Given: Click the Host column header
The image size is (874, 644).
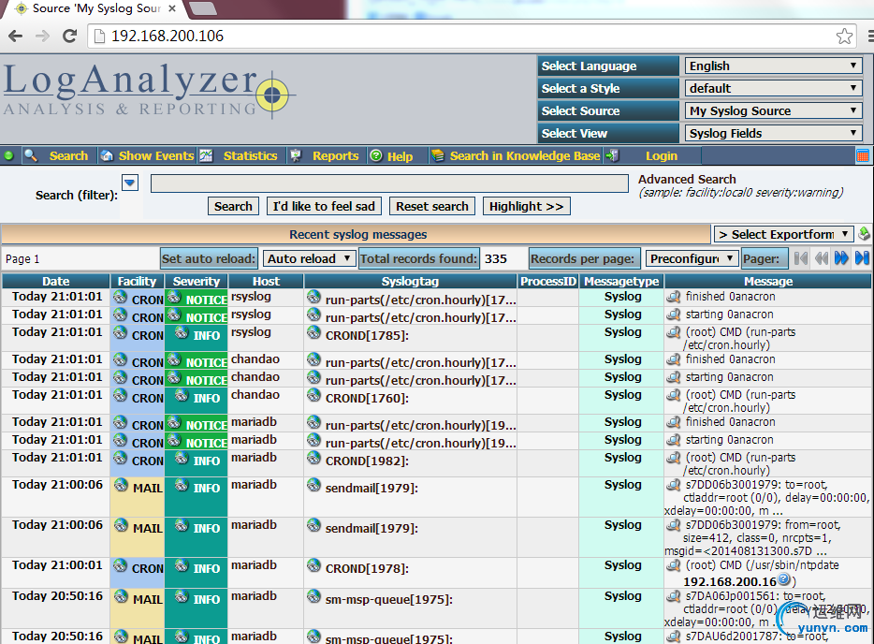Looking at the screenshot, I should (x=266, y=281).
